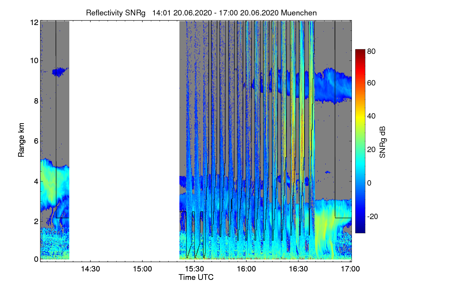
Task: Click the colorbar value 60
Action: 372,83
